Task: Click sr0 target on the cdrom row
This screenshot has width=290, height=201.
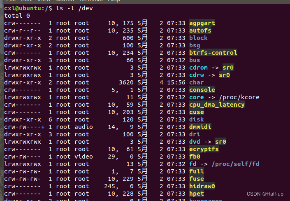Action: click(228, 68)
